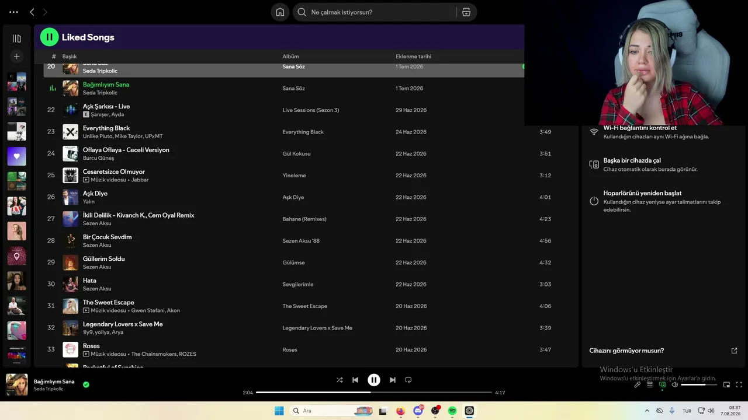Select the track Cesaretsizce Olmuyor

point(114,171)
